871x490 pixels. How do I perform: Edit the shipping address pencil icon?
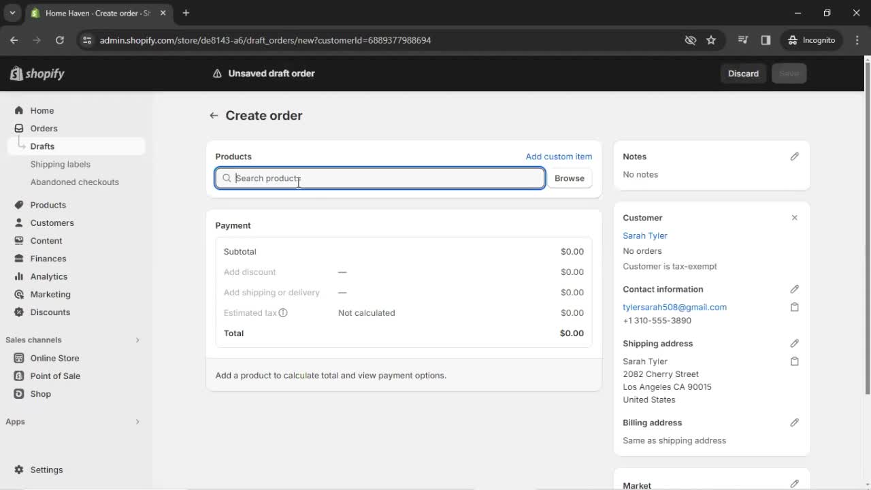794,344
